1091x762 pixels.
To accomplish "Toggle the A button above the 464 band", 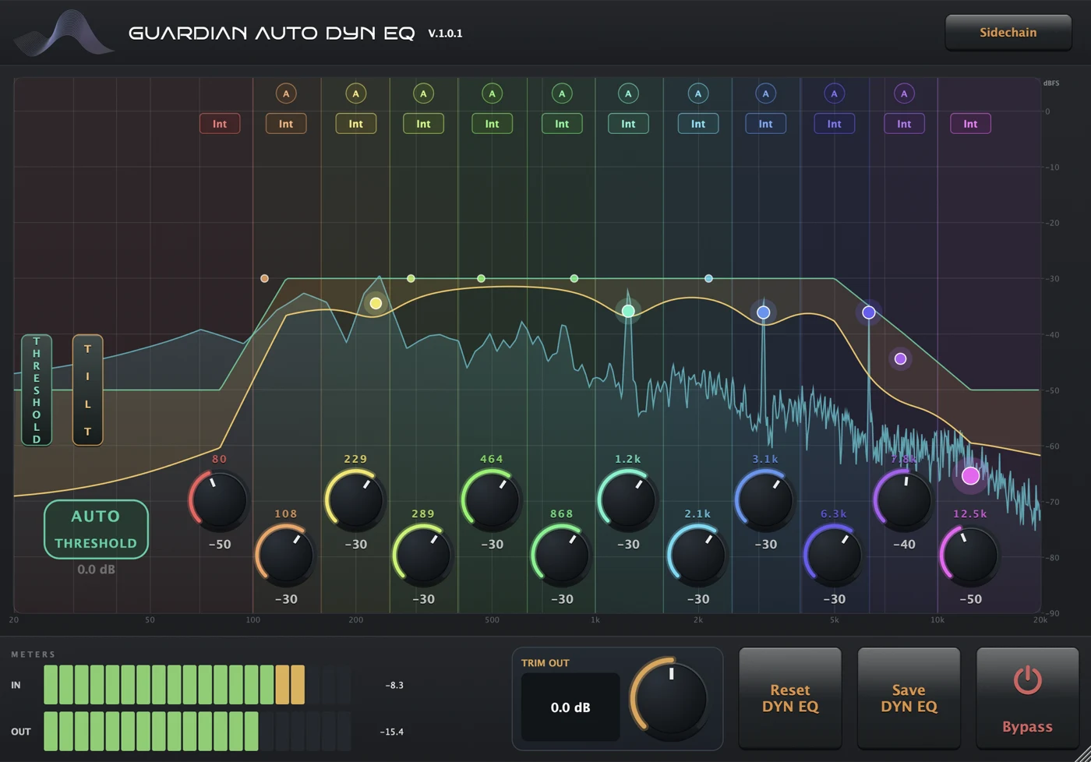I will (x=492, y=93).
